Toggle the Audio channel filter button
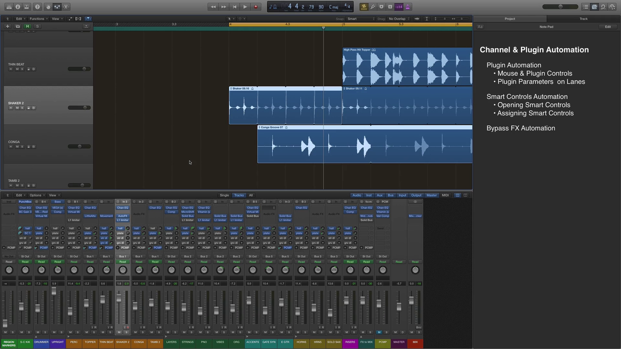The width and height of the screenshot is (621, 349). (357, 195)
